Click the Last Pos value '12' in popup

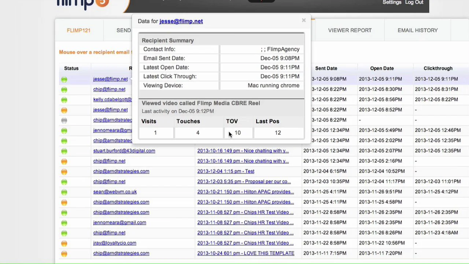pyautogui.click(x=278, y=133)
